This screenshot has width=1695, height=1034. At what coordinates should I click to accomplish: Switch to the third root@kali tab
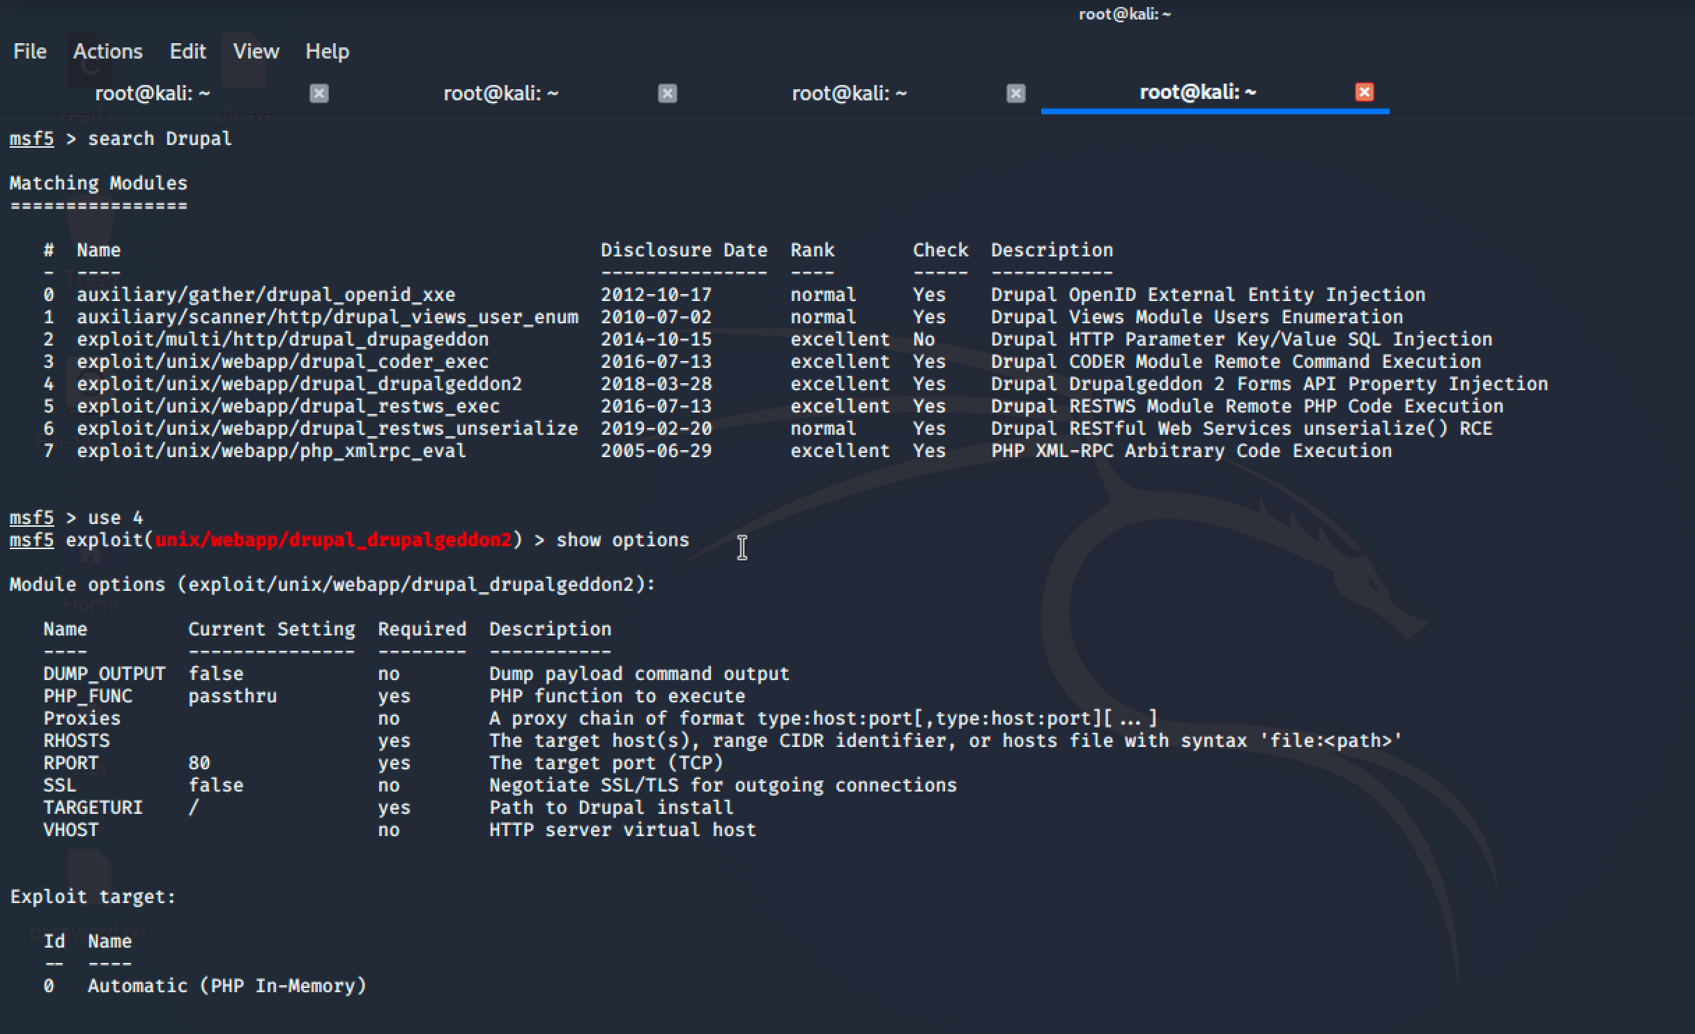(849, 93)
